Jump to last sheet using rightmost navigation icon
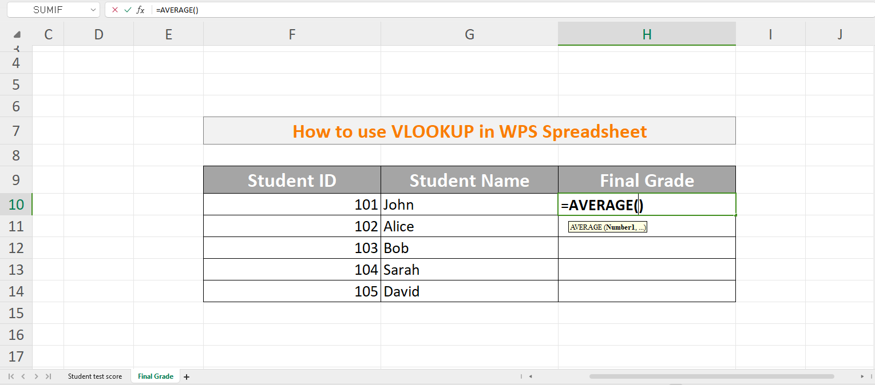Image resolution: width=875 pixels, height=385 pixels. pyautogui.click(x=49, y=376)
